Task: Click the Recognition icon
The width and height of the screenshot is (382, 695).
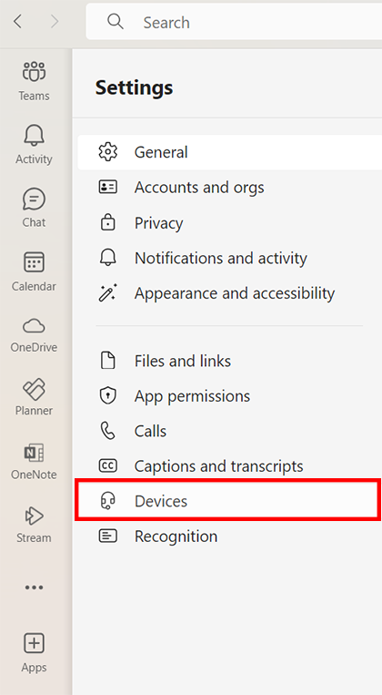Action: coord(107,537)
